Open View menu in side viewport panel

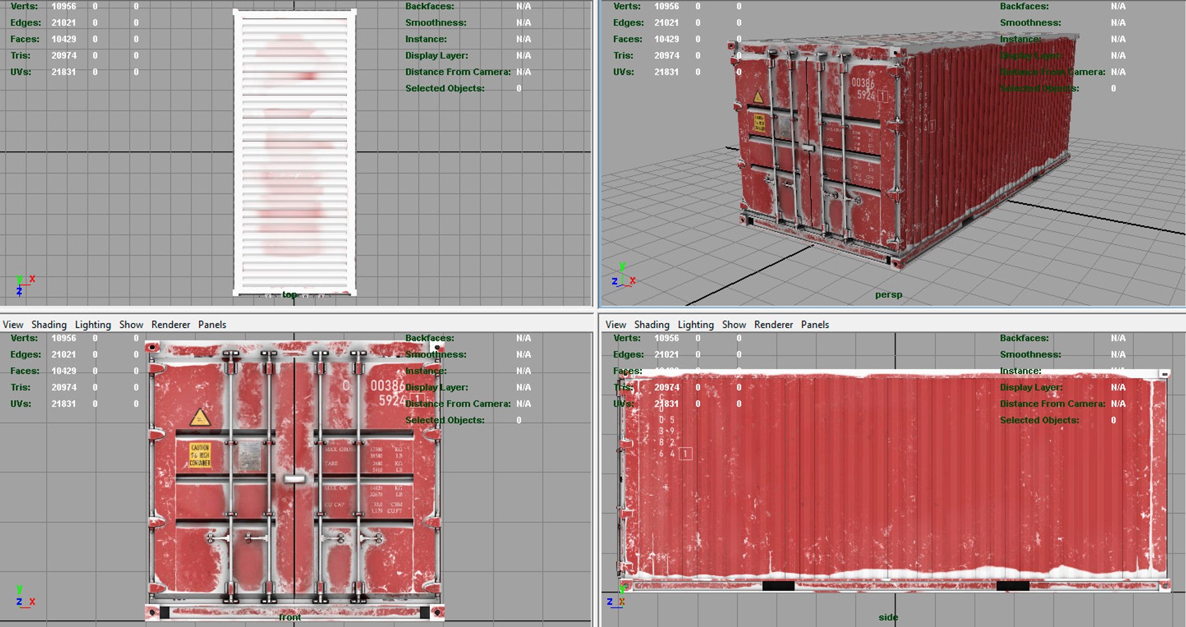tap(616, 324)
